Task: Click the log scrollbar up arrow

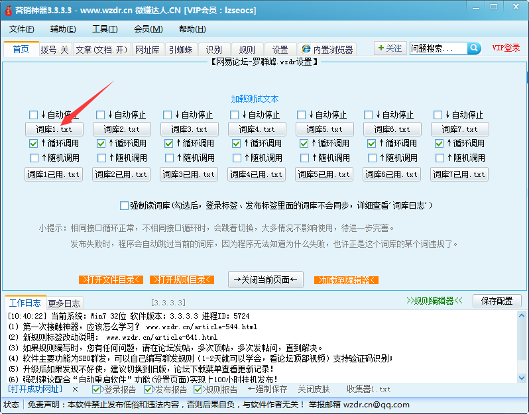Action: coord(522,315)
